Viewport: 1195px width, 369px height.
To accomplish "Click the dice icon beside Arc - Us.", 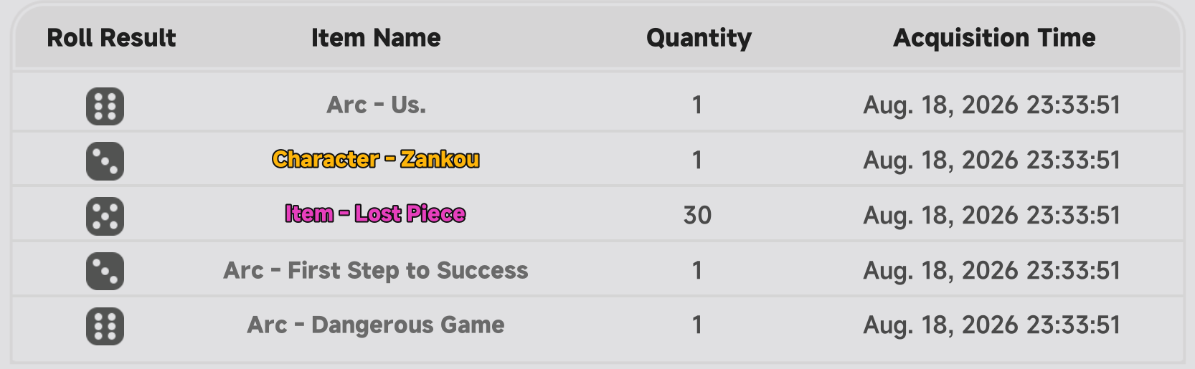I will coord(105,106).
